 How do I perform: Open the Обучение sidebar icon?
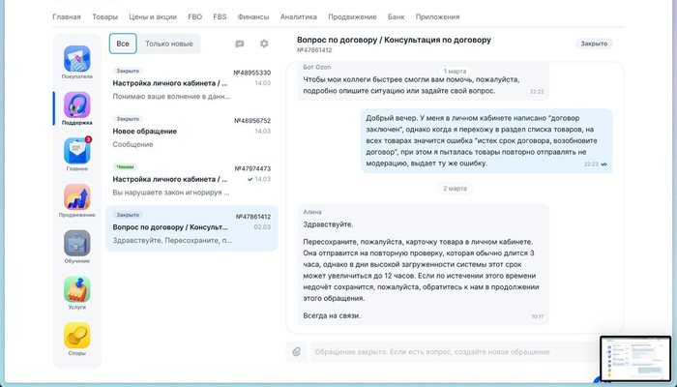pyautogui.click(x=77, y=244)
